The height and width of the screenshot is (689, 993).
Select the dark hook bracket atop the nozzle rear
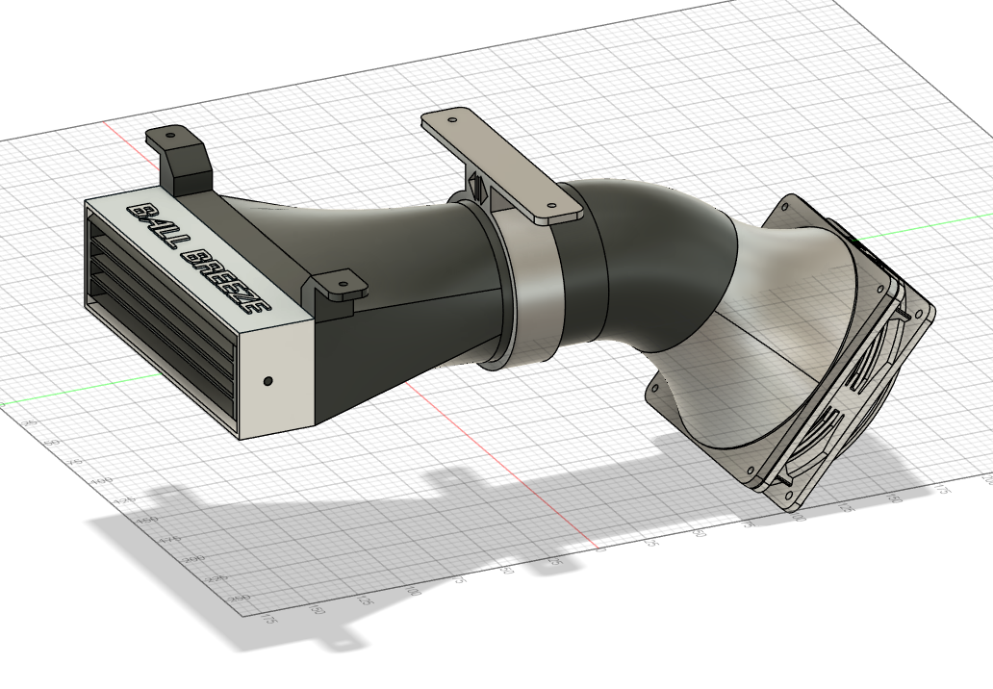179,160
